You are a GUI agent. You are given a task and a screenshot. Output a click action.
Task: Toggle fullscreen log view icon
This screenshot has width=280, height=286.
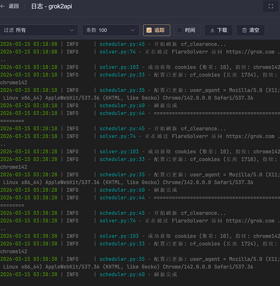(271, 6)
